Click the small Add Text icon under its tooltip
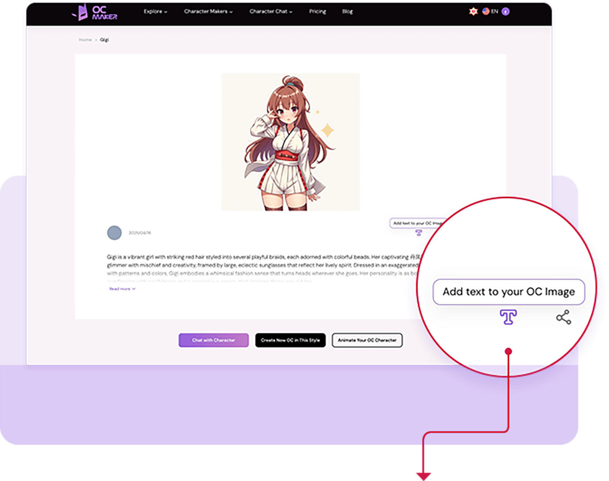The height and width of the screenshot is (481, 609). (418, 232)
